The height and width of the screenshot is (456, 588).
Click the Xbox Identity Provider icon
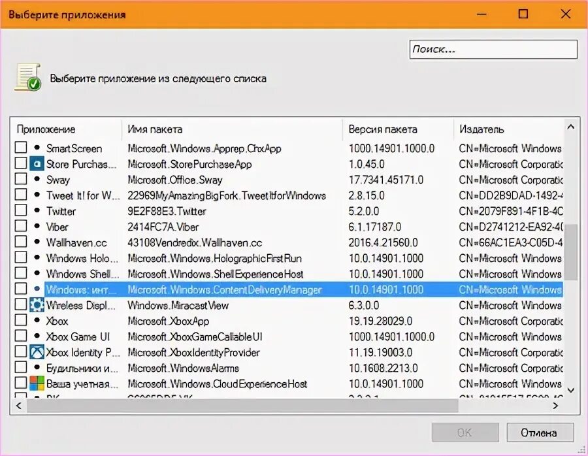[37, 352]
